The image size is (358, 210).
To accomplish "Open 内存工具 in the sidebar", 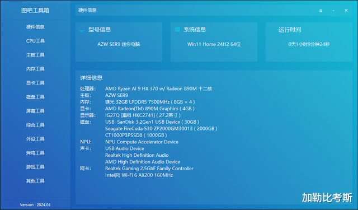I will pyautogui.click(x=35, y=69).
